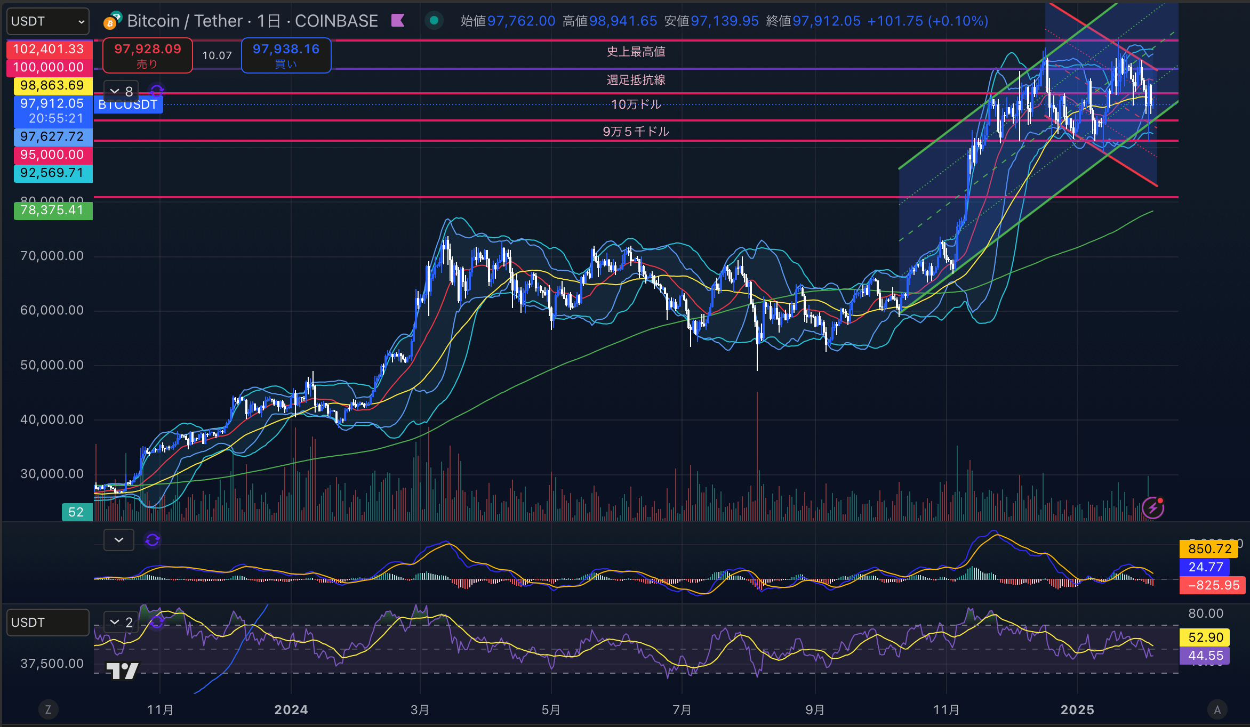Image resolution: width=1250 pixels, height=727 pixels.
Task: Click the cyan 92,569.71 price label
Action: [52, 173]
